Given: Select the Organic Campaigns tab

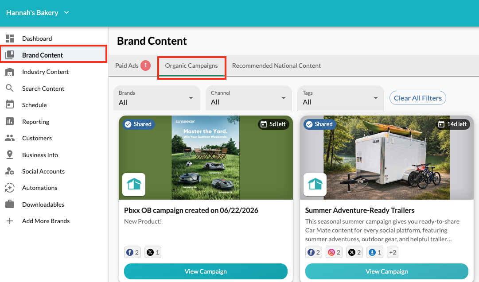Looking at the screenshot, I should pyautogui.click(x=191, y=66).
